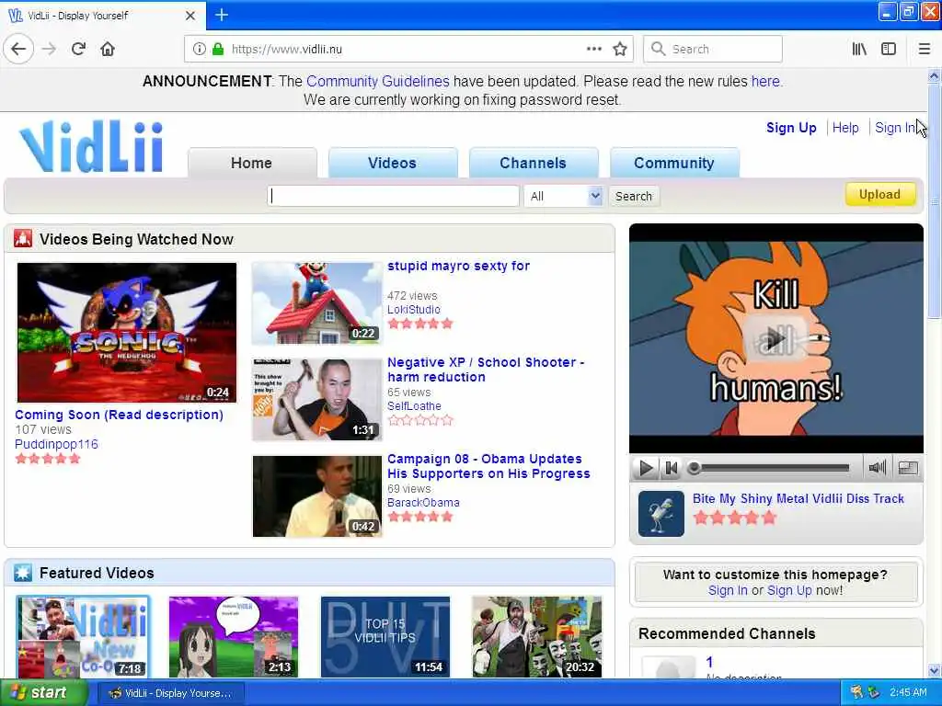Click the green padlock security icon
Viewport: 942px width, 706px height.
(217, 49)
